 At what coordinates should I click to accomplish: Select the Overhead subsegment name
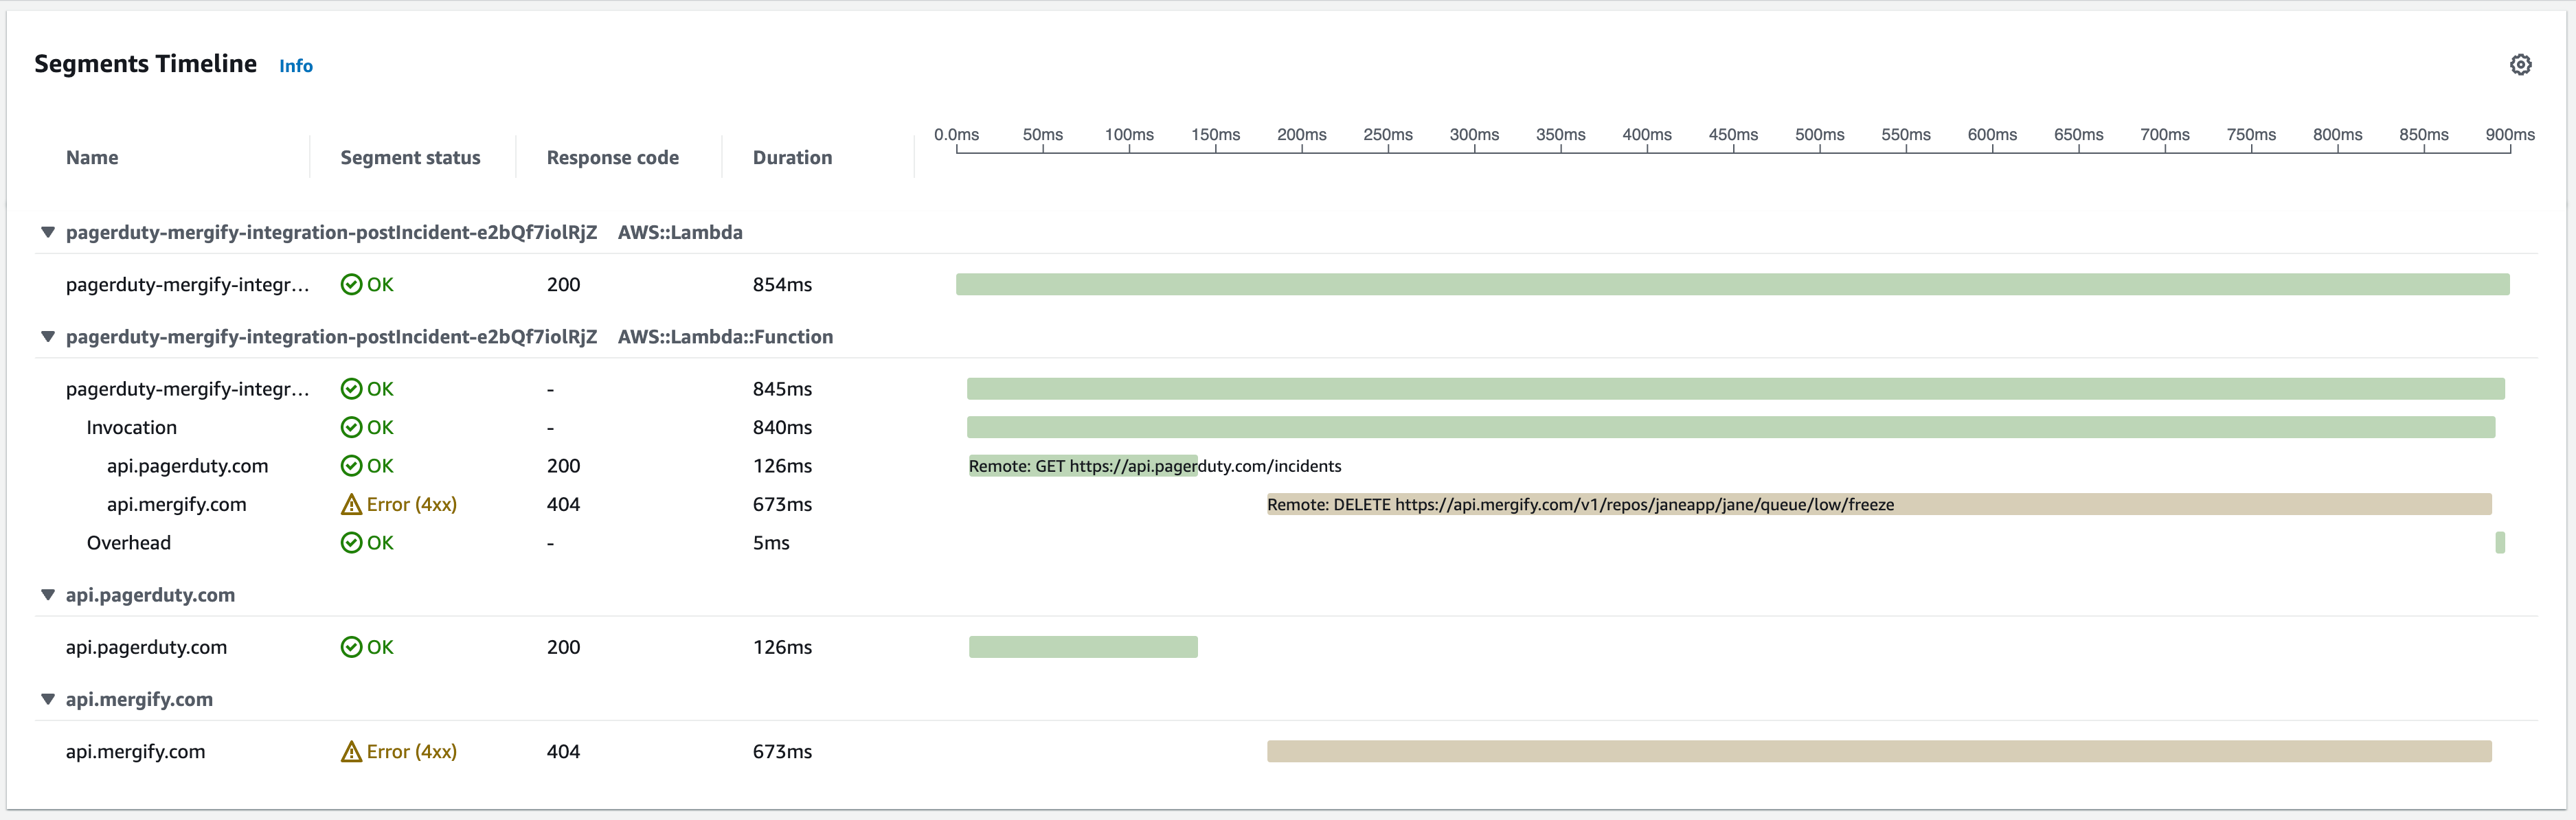pyautogui.click(x=128, y=543)
